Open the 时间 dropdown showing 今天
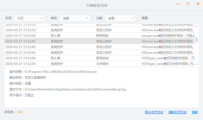 29,18
